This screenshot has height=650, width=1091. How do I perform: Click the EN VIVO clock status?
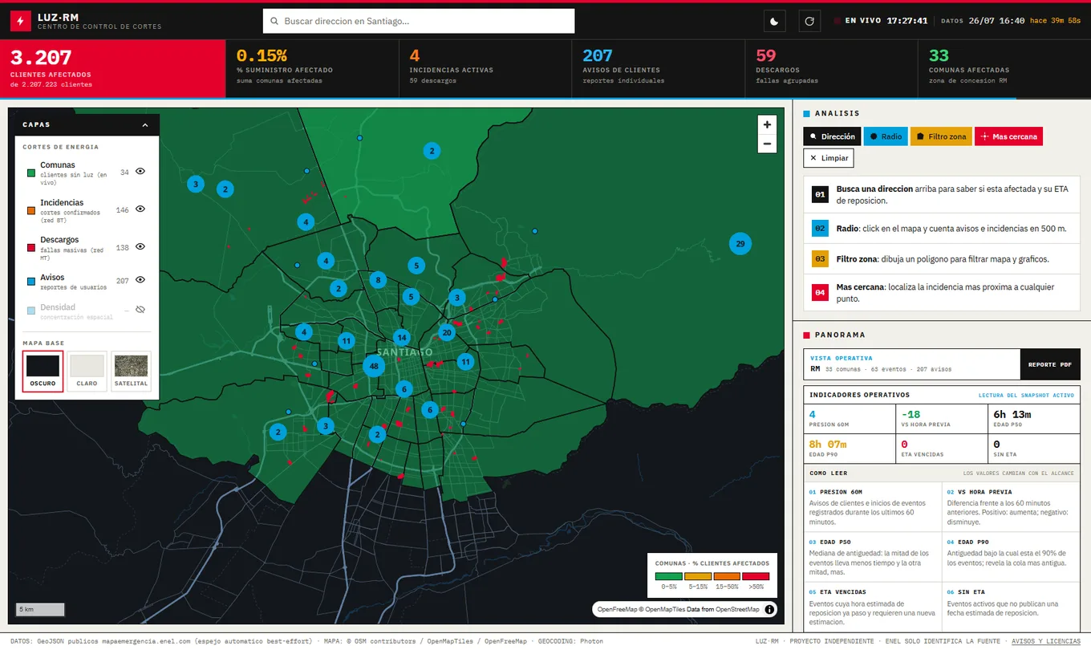[x=881, y=21]
